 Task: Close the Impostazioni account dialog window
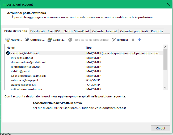click(x=168, y=4)
